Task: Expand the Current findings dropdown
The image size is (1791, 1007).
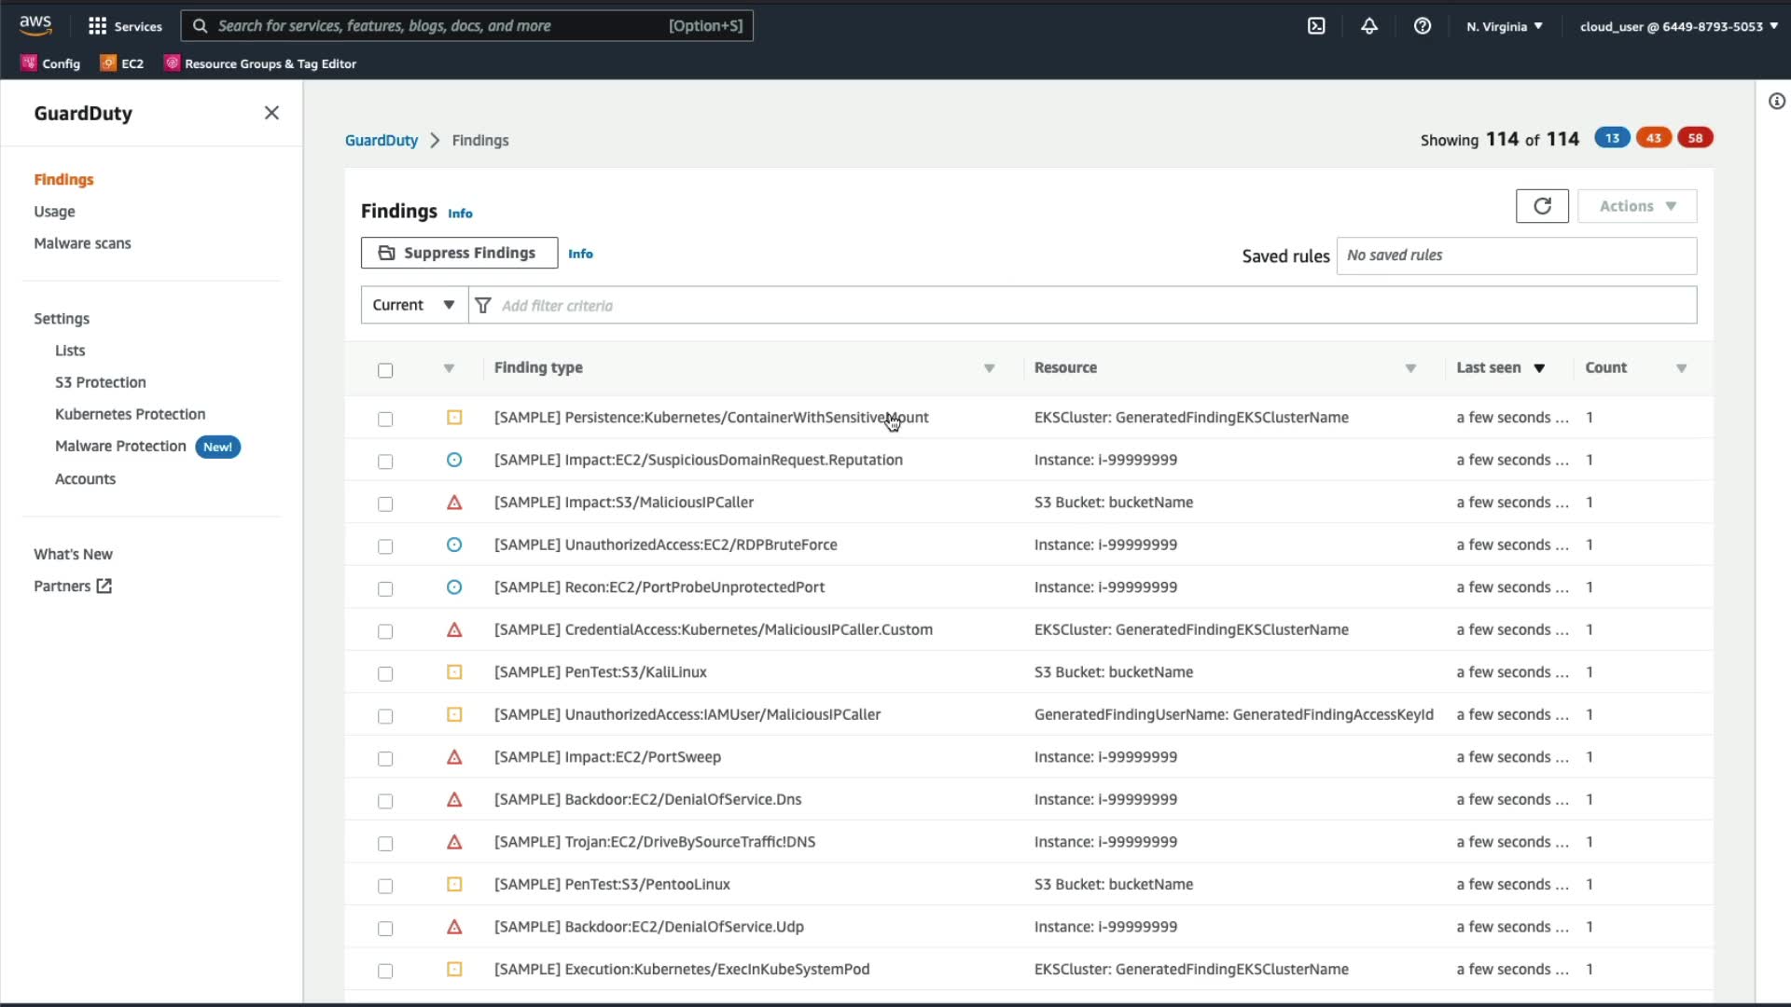Action: pyautogui.click(x=414, y=305)
